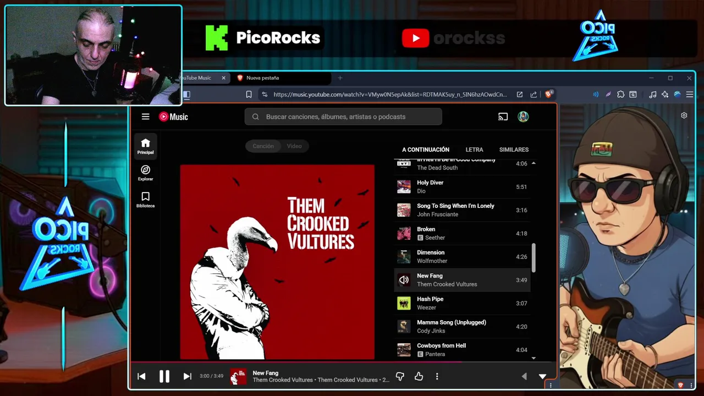Toggle the browser sidebar panel icon
This screenshot has width=704, height=396.
[x=186, y=95]
